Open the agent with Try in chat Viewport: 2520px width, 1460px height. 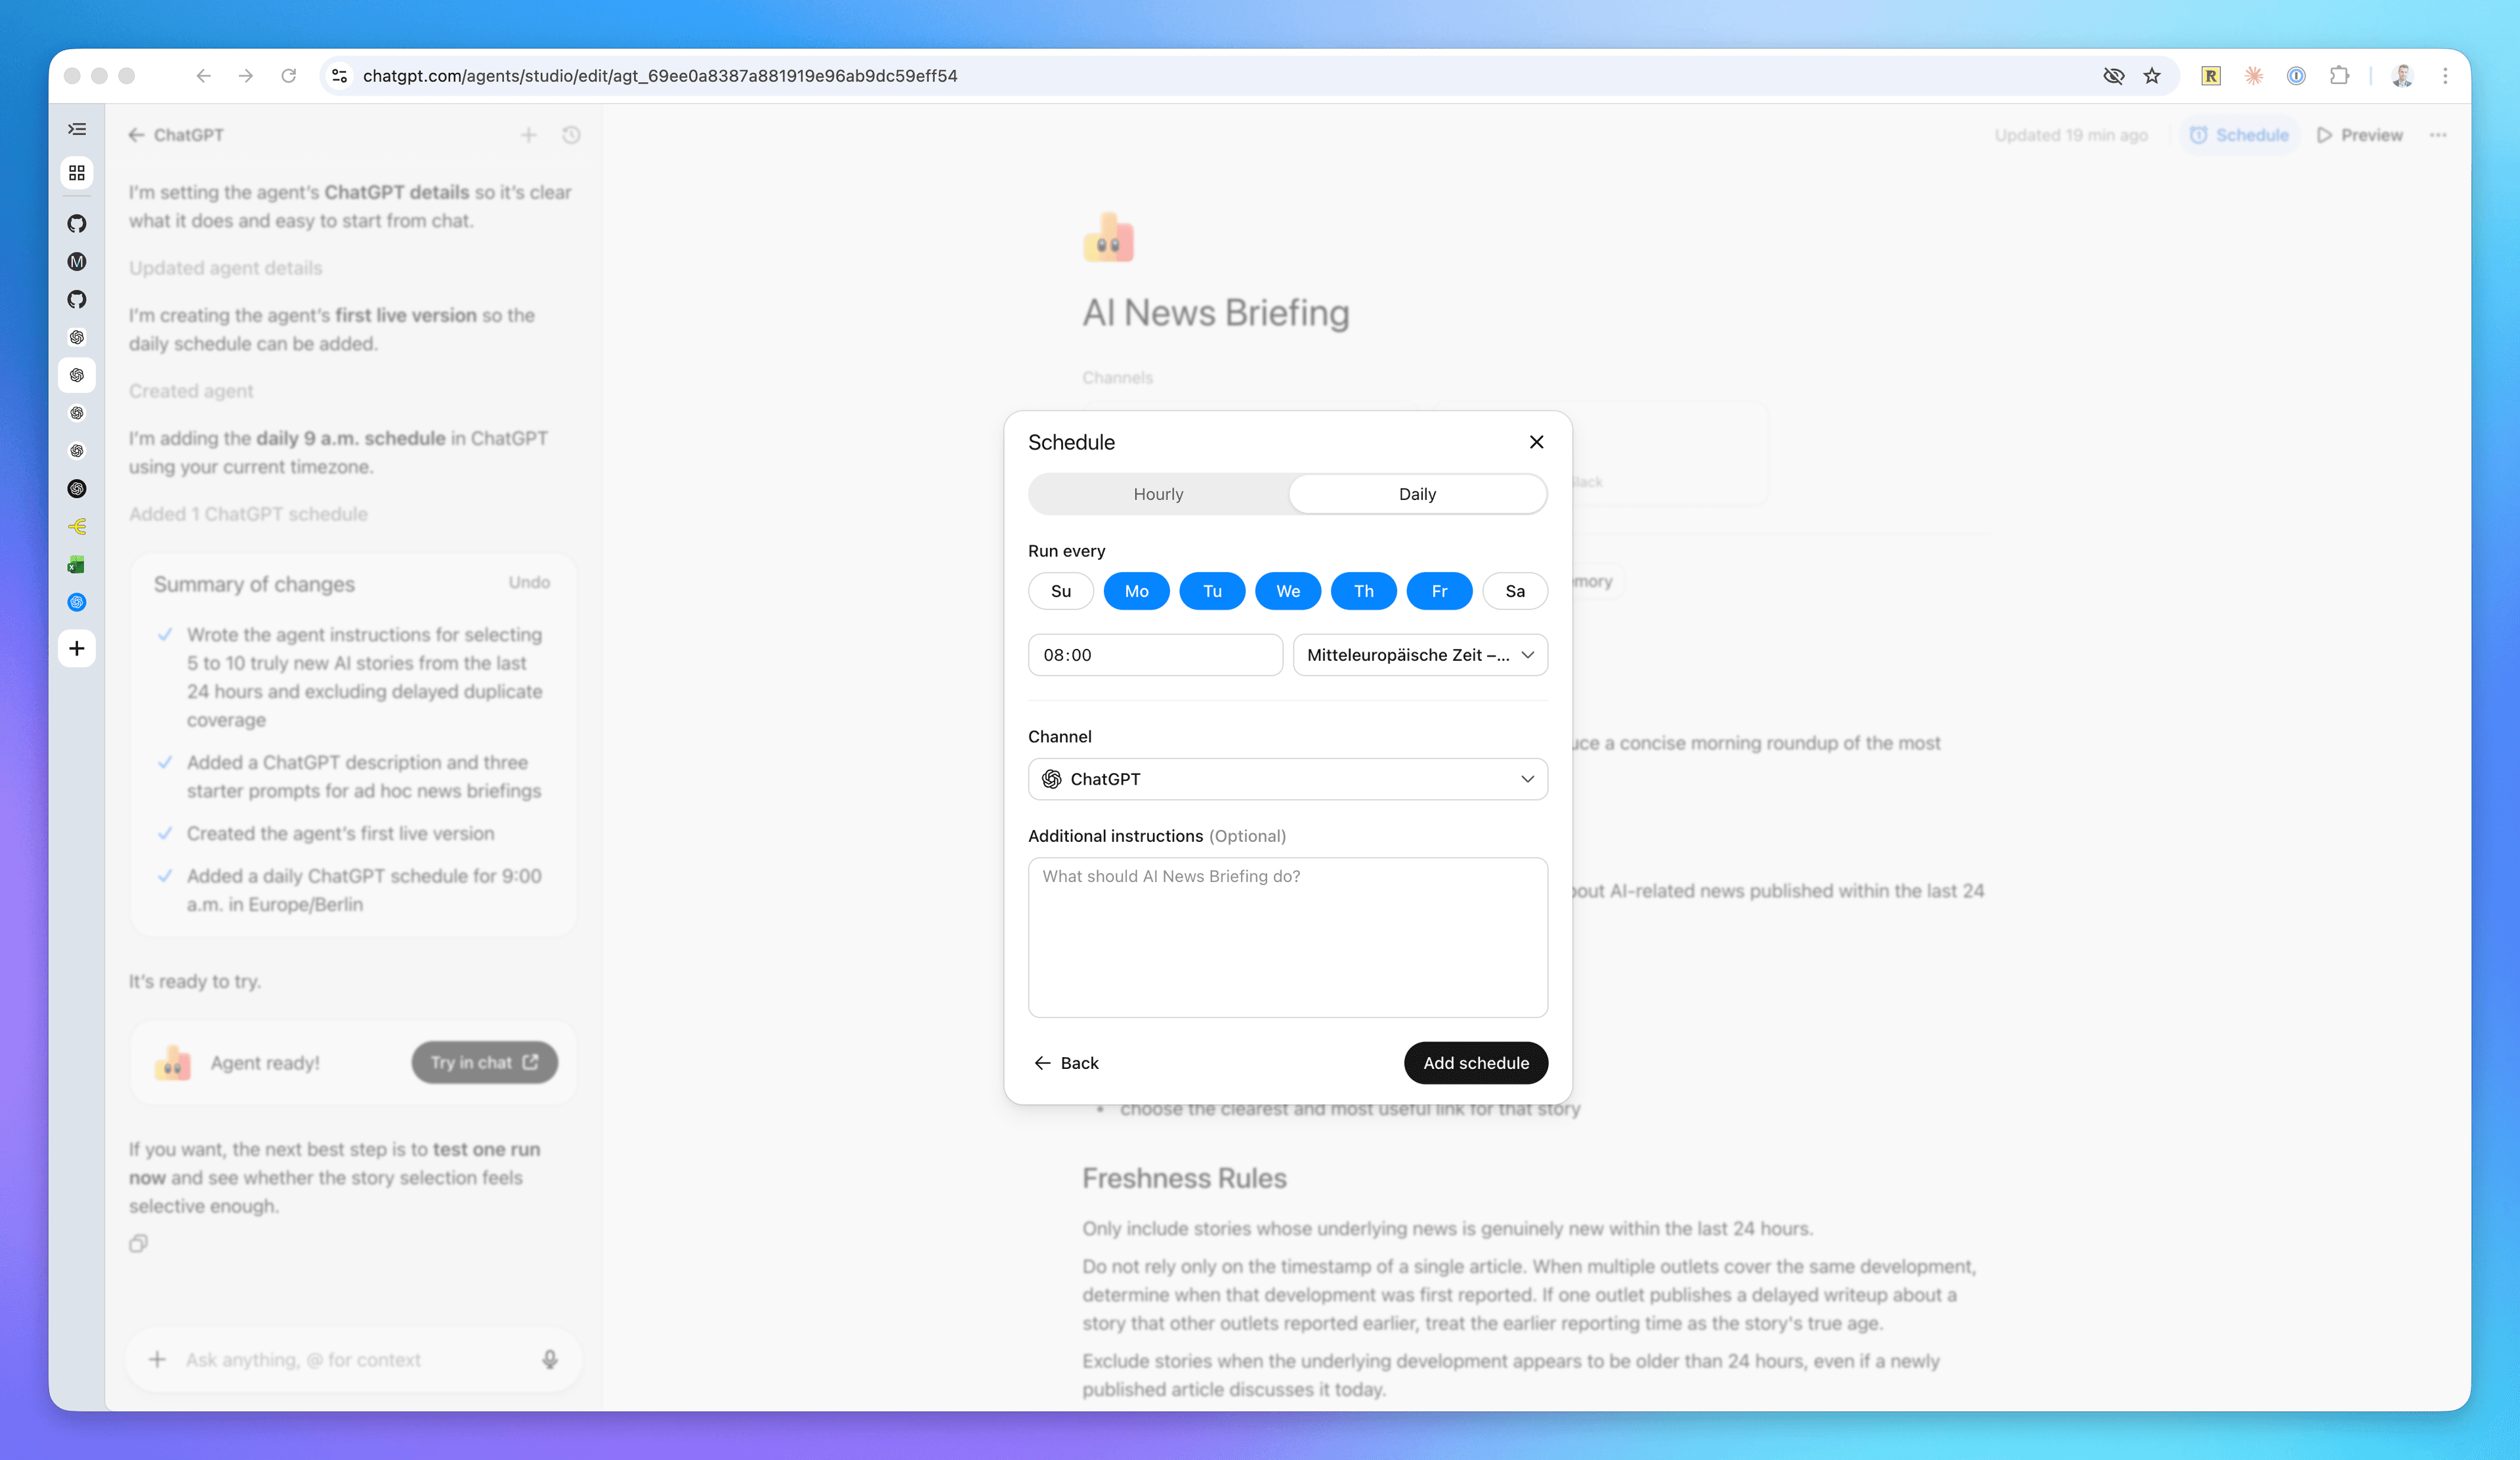click(x=484, y=1062)
